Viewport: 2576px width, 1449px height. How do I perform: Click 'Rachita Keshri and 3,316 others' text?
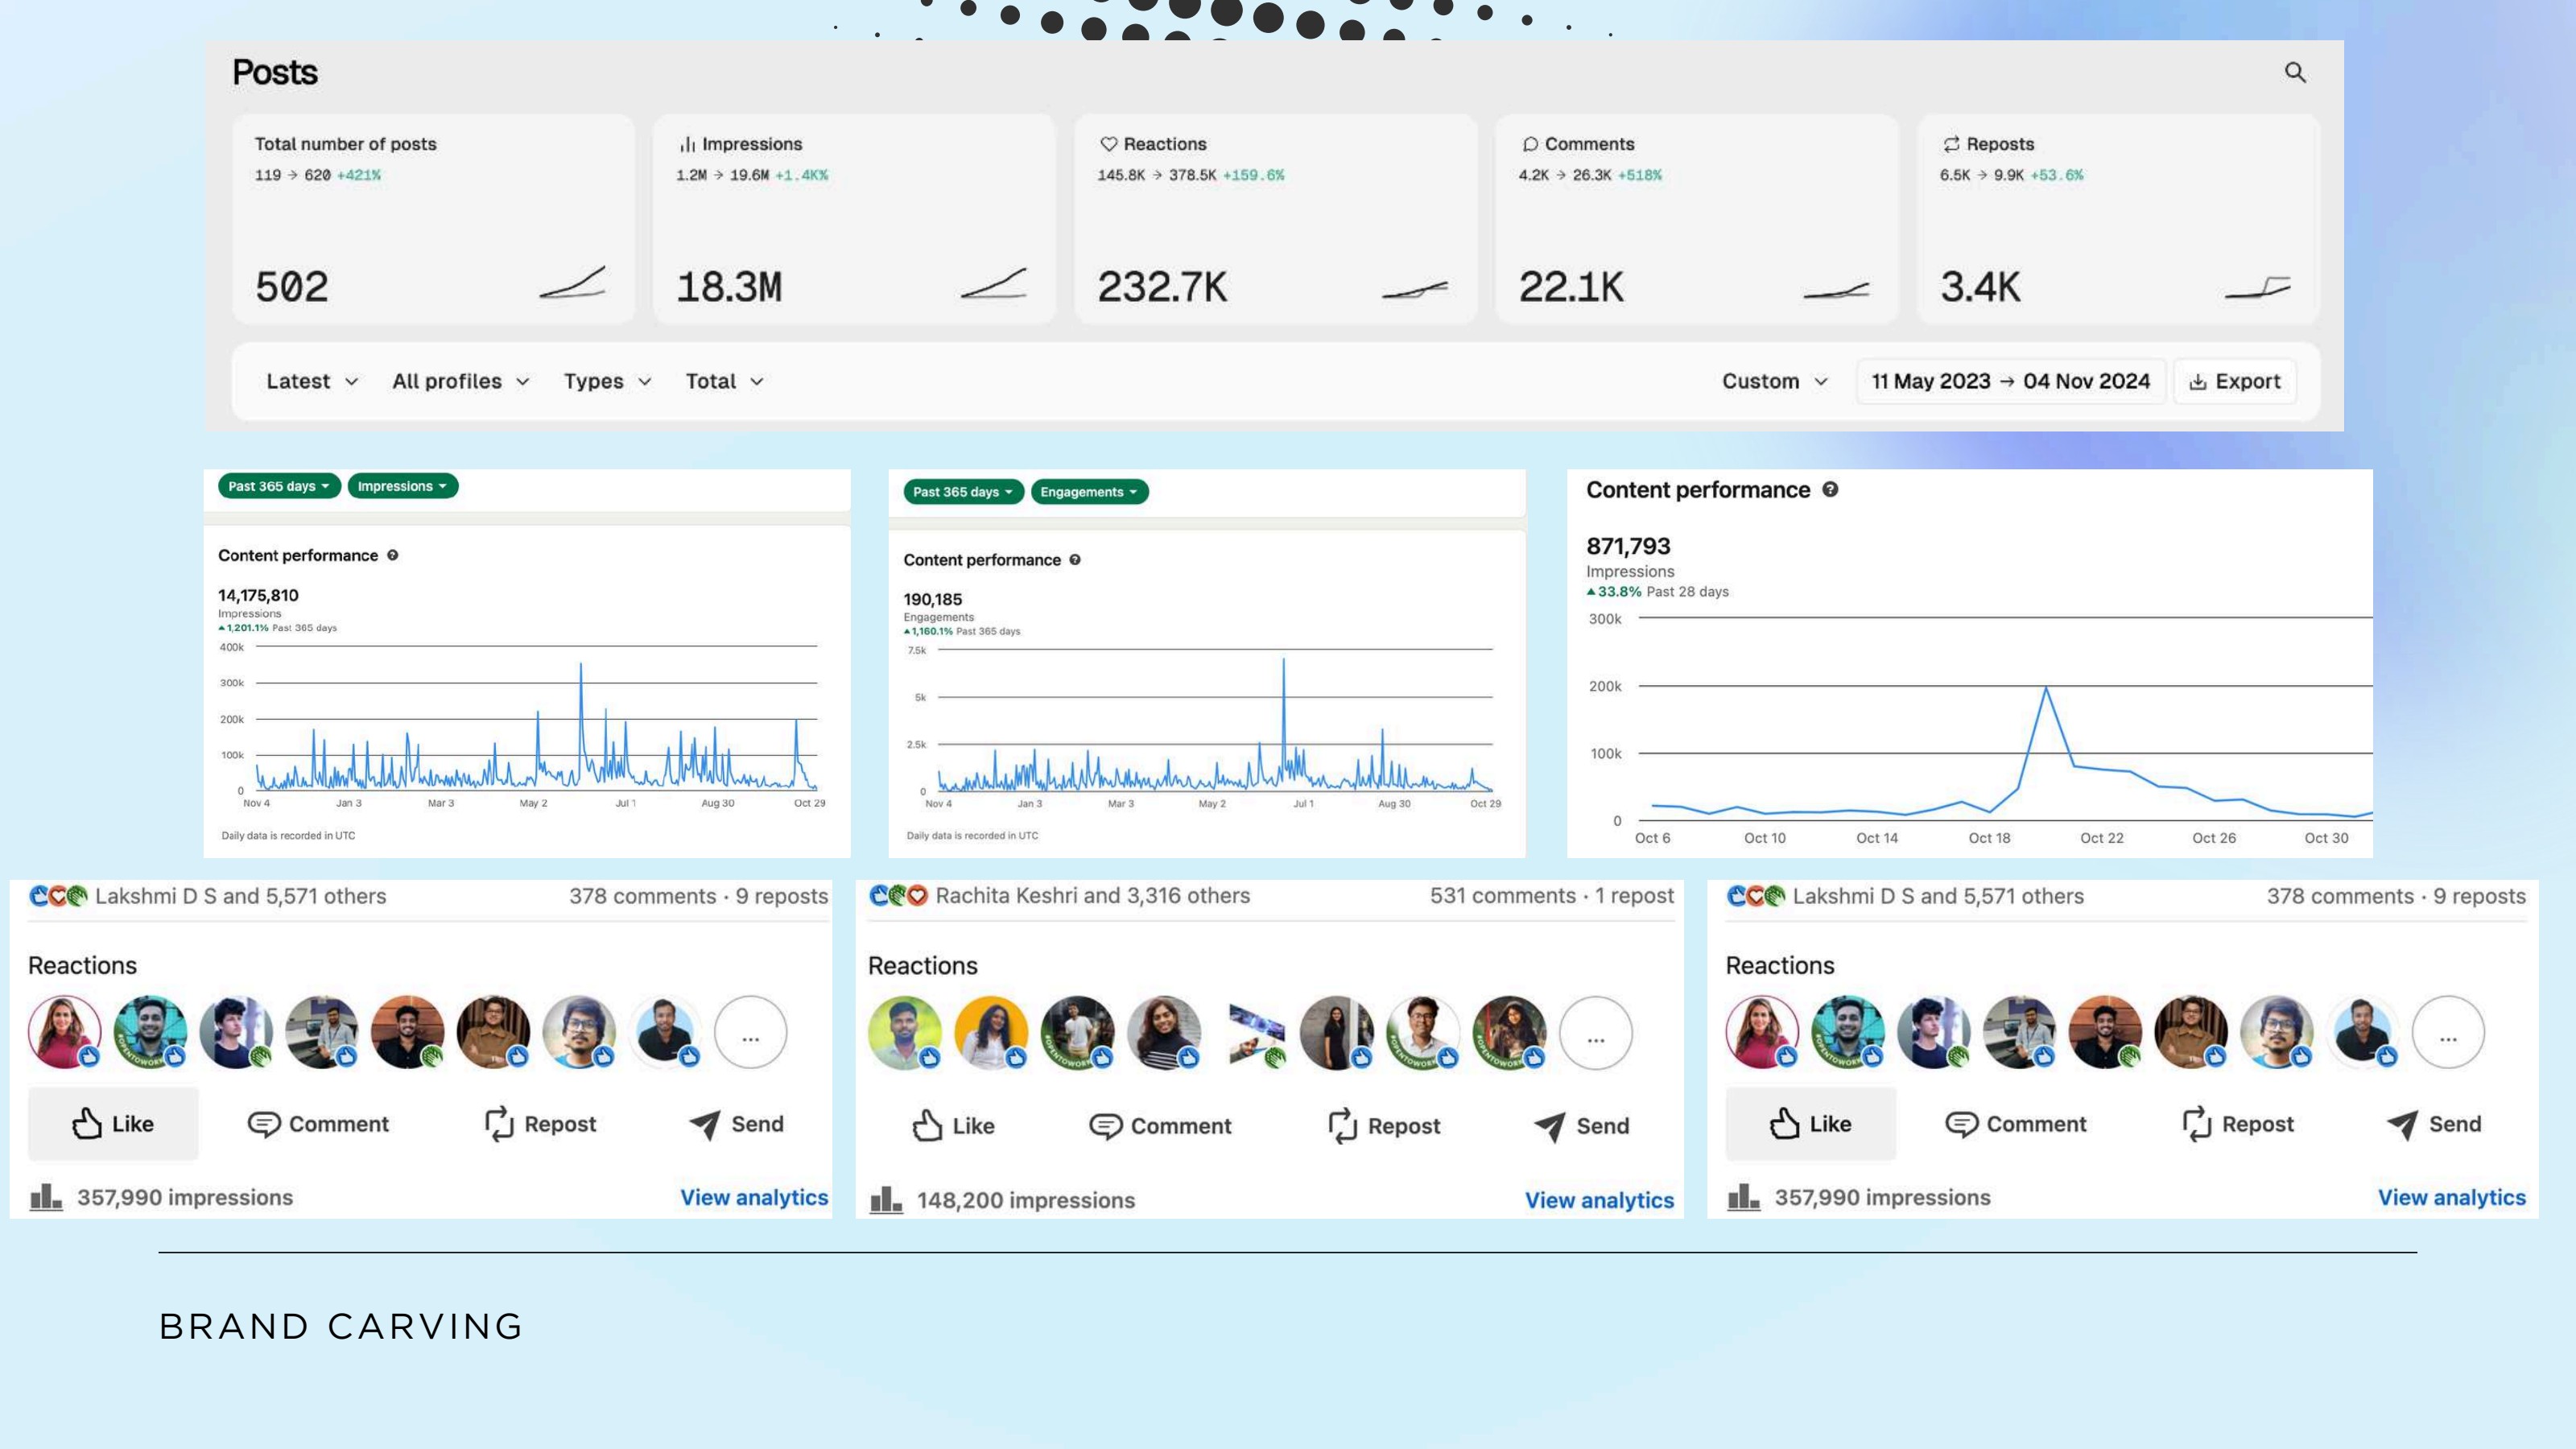(x=1092, y=895)
